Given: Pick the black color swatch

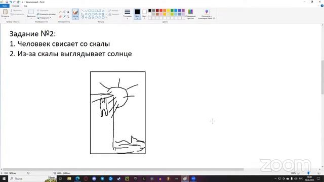Looking at the screenshot, I should pyautogui.click(x=150, y=11).
